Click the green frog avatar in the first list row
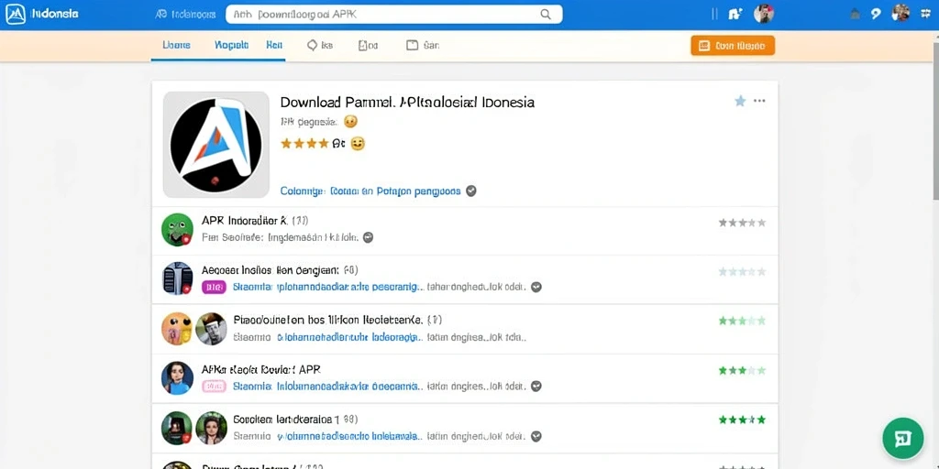Viewport: 939px width, 469px height. 177,230
